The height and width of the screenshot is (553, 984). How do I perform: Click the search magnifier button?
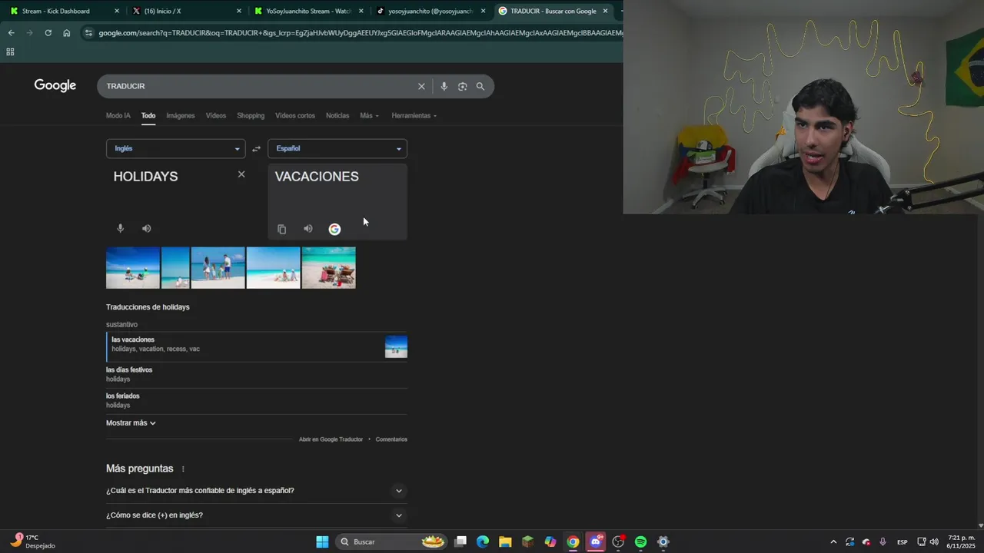pyautogui.click(x=480, y=87)
